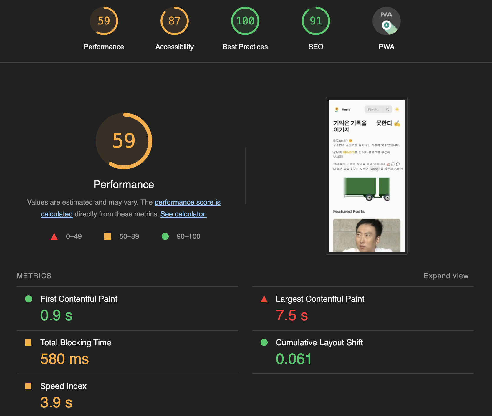Jump to the SEO gauge showing 91

(x=316, y=21)
